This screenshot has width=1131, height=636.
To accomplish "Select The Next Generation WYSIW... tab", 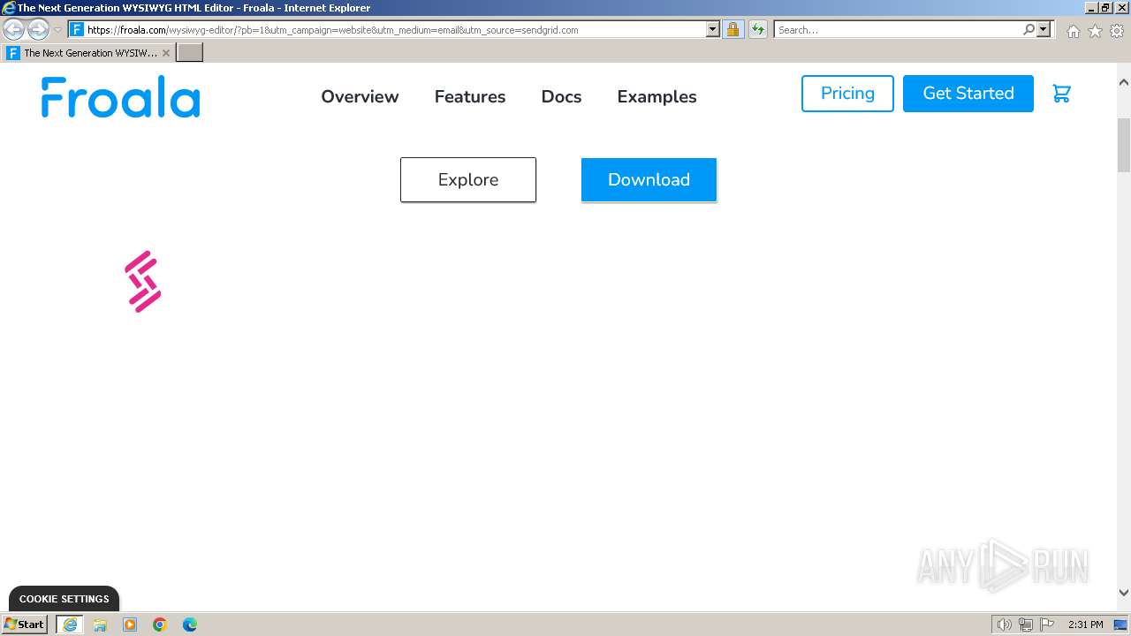I will 90,53.
